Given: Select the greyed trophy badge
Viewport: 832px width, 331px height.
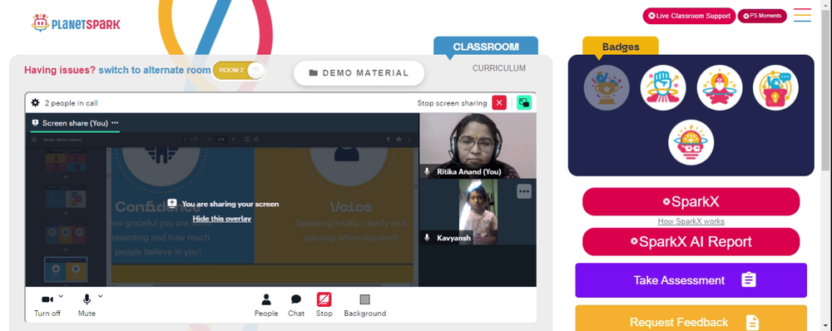Looking at the screenshot, I should (x=607, y=88).
